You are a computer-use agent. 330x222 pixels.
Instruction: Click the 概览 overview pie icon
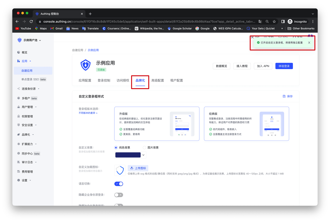click(19, 52)
